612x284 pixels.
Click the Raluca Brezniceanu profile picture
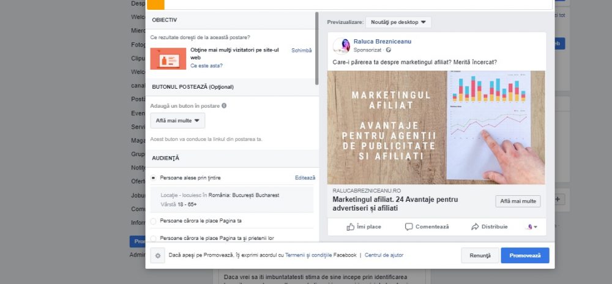tap(341, 46)
